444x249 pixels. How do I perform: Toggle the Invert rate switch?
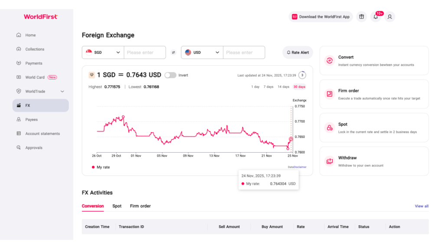[170, 75]
